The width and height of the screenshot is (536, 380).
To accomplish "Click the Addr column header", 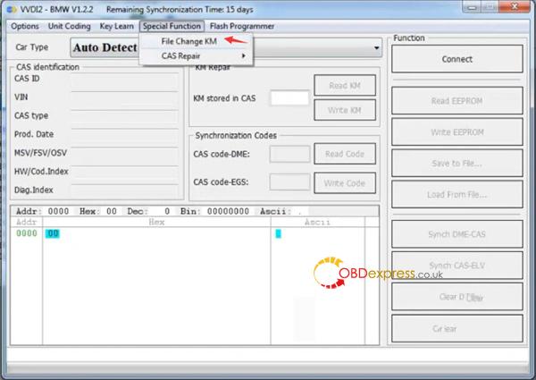I will pyautogui.click(x=26, y=222).
